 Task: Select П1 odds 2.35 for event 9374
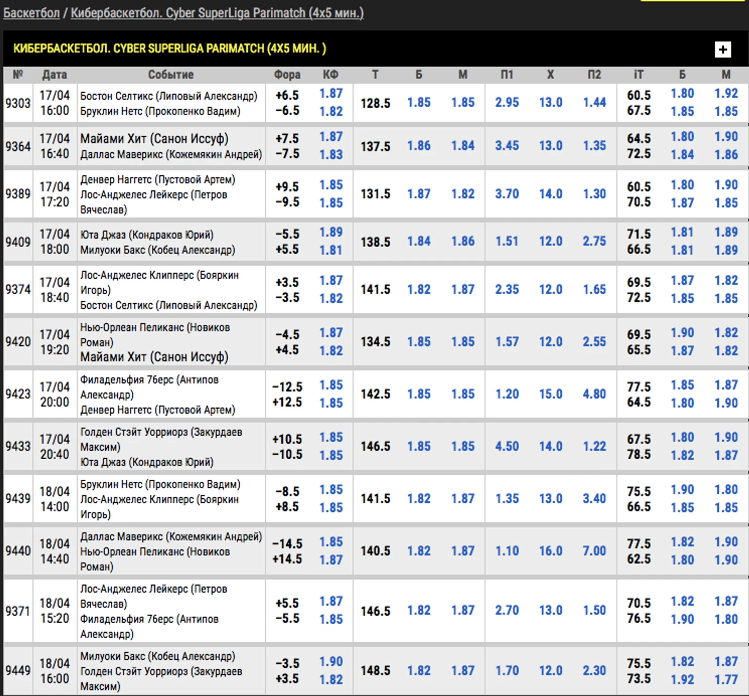click(x=507, y=289)
